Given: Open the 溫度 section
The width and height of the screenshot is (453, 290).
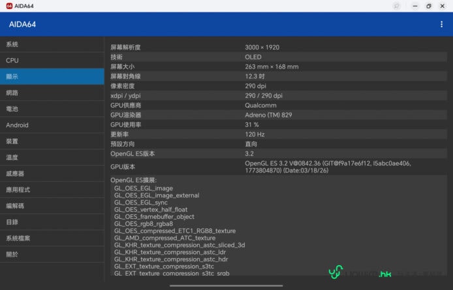Looking at the screenshot, I should pos(52,157).
